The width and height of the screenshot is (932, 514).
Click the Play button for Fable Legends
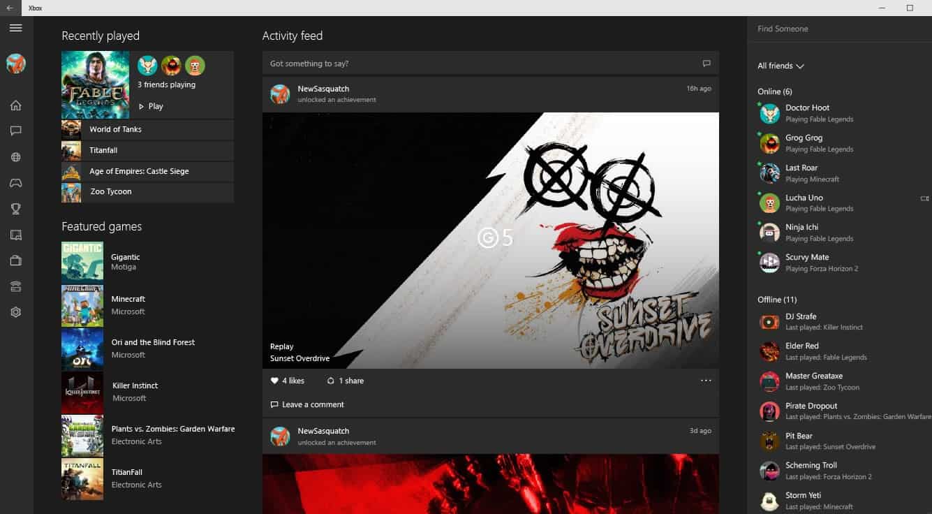click(x=151, y=106)
